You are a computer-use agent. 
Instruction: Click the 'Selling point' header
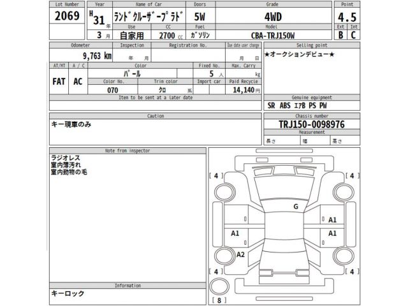312,45
